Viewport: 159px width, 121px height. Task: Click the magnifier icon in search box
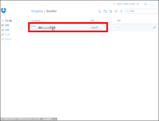tap(128, 11)
